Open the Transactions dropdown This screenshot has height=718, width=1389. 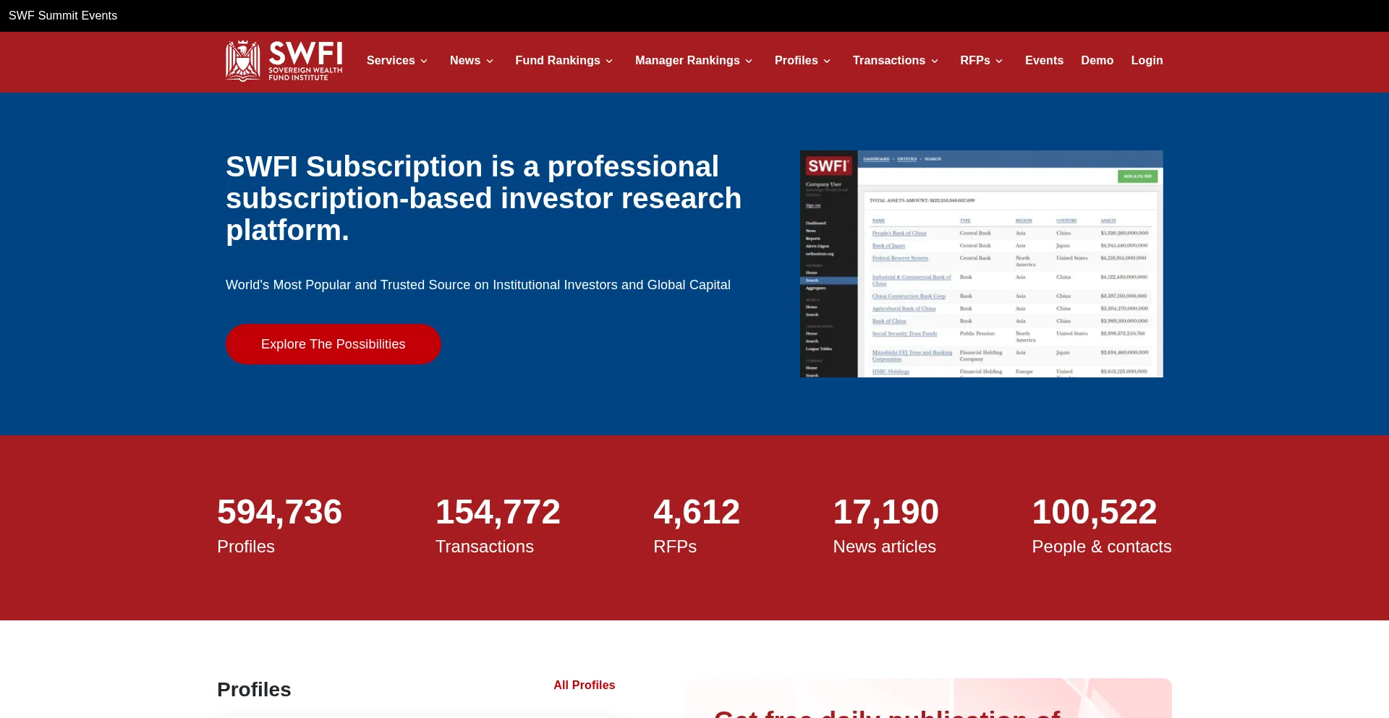point(895,61)
